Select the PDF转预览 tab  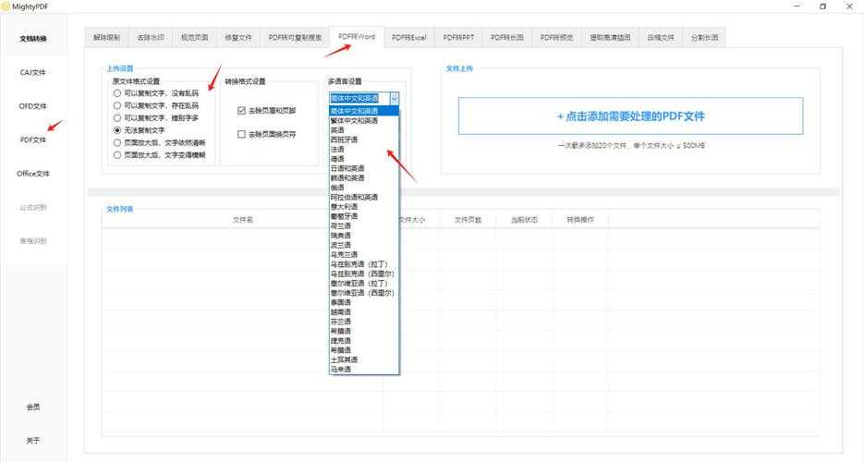(x=556, y=38)
